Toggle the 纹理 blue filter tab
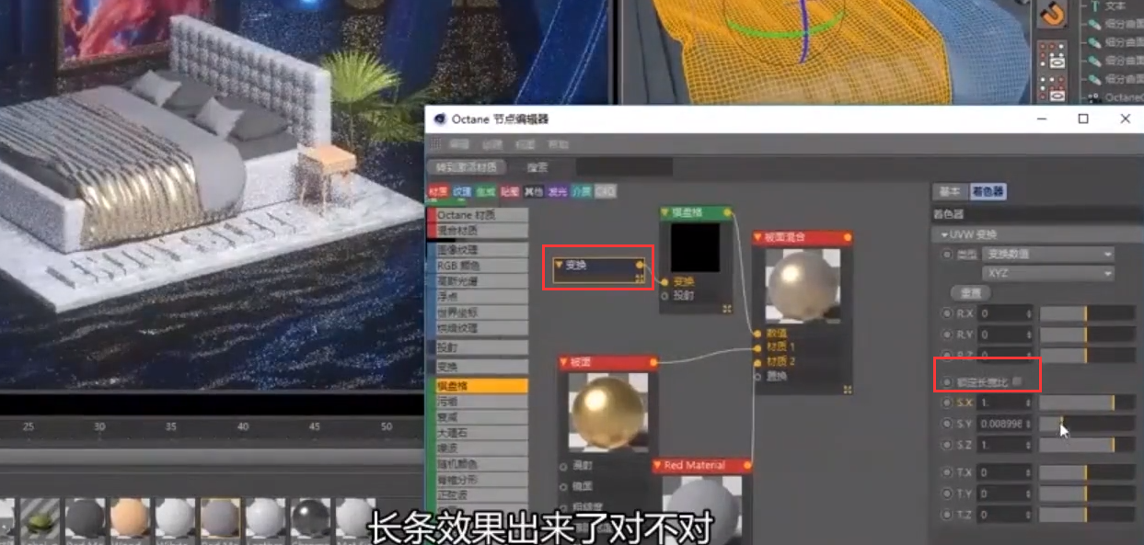The width and height of the screenshot is (1144, 545). 463,192
